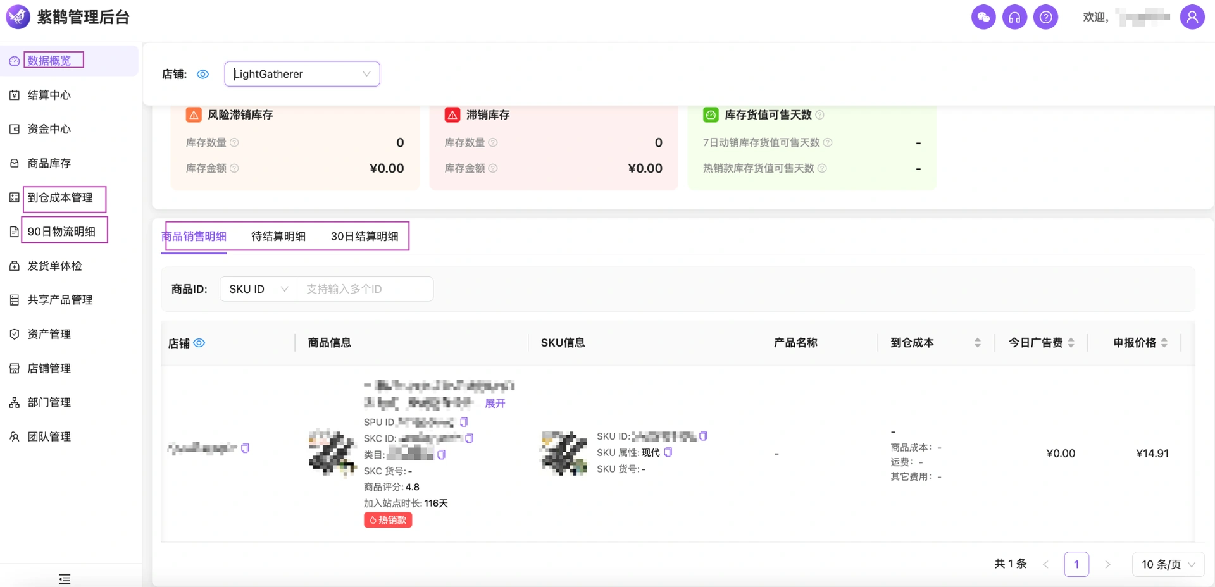Copy the 类目 category value
The width and height of the screenshot is (1215, 587).
(442, 454)
